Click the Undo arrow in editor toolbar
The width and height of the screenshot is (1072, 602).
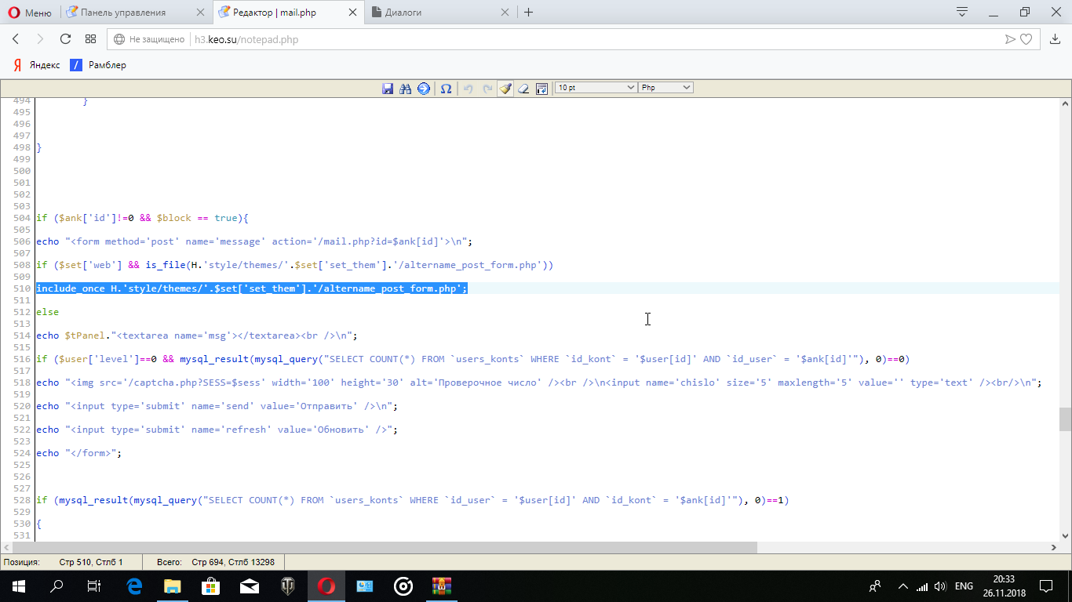click(469, 89)
